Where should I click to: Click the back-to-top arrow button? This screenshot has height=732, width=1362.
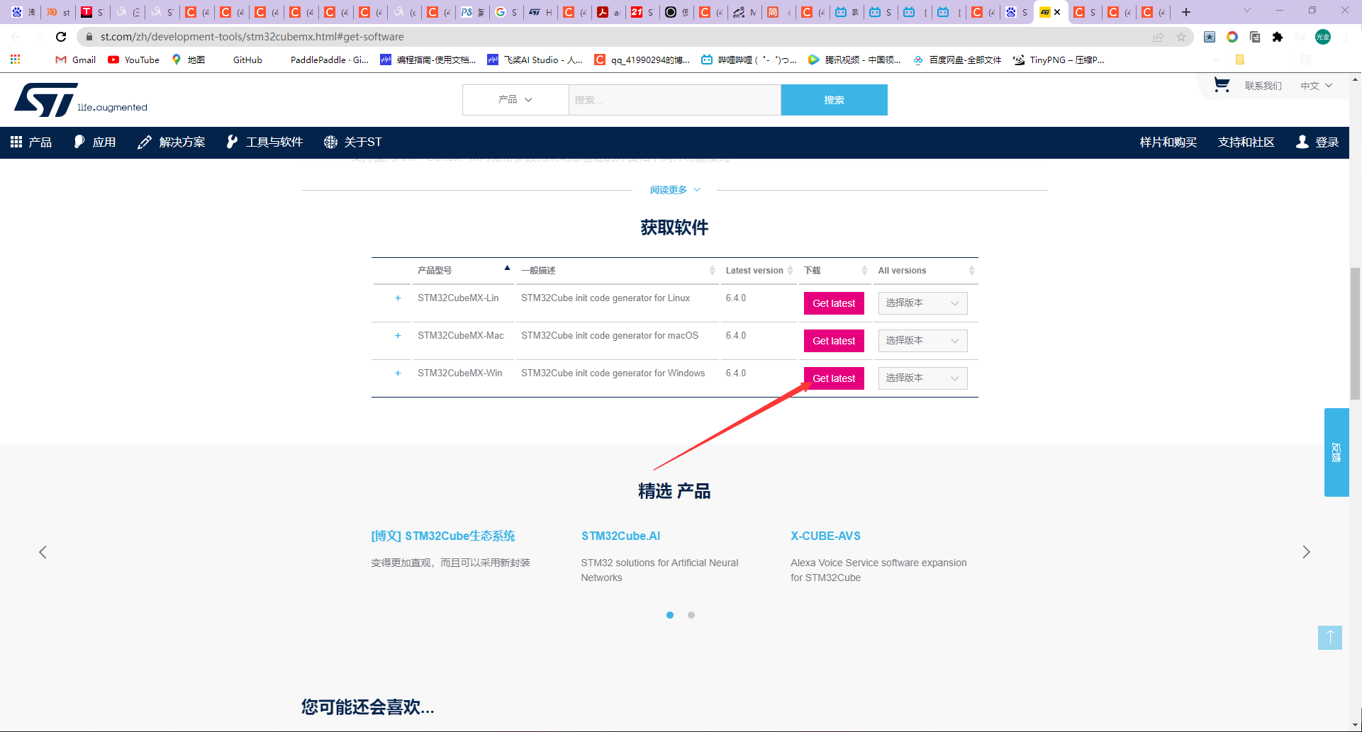click(1330, 637)
